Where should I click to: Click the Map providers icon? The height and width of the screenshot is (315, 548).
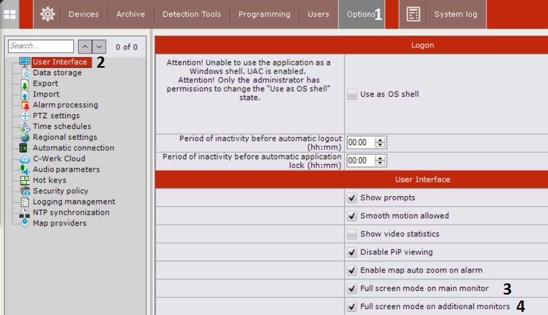25,224
